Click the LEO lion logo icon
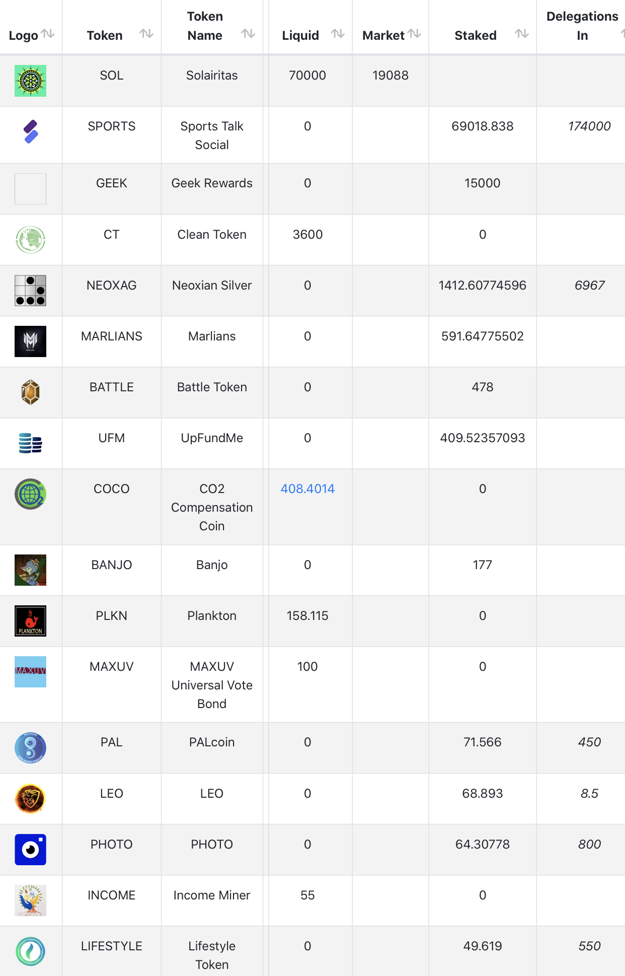625x976 pixels. pos(30,799)
